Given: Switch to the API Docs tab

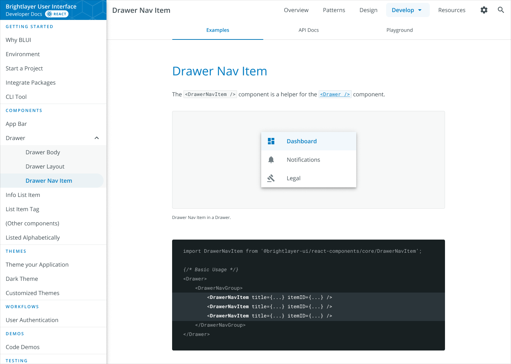Looking at the screenshot, I should point(309,30).
